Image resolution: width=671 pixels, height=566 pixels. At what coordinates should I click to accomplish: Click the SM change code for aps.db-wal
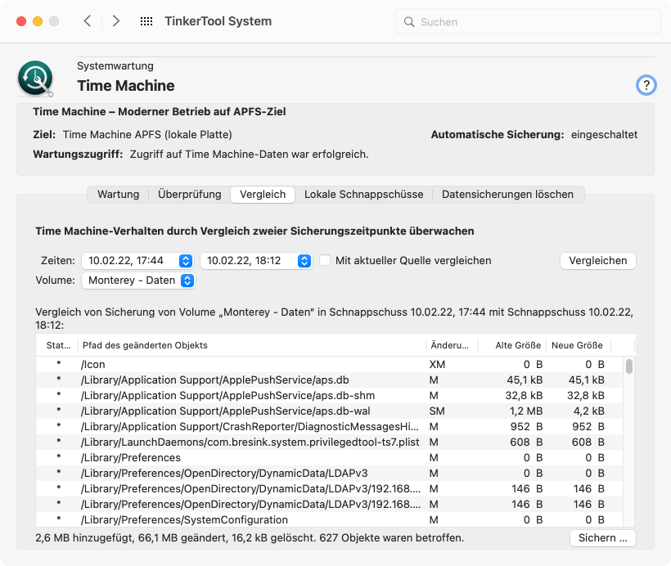437,411
